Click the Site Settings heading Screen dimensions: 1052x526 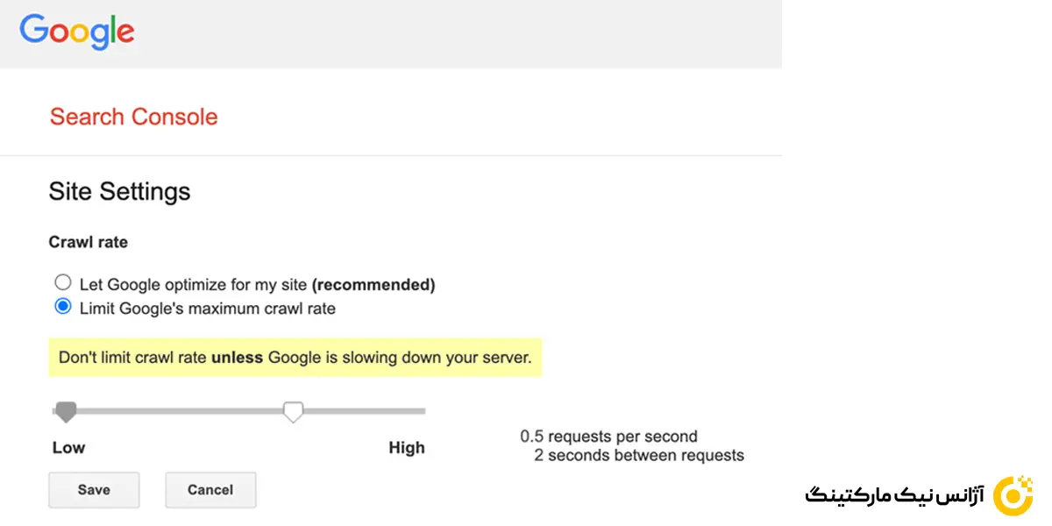click(119, 191)
